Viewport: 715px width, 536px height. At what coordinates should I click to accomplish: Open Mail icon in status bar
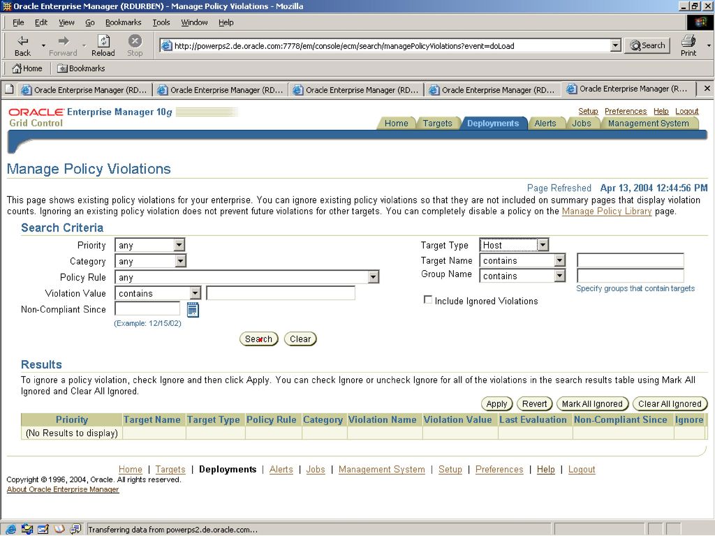tap(27, 529)
